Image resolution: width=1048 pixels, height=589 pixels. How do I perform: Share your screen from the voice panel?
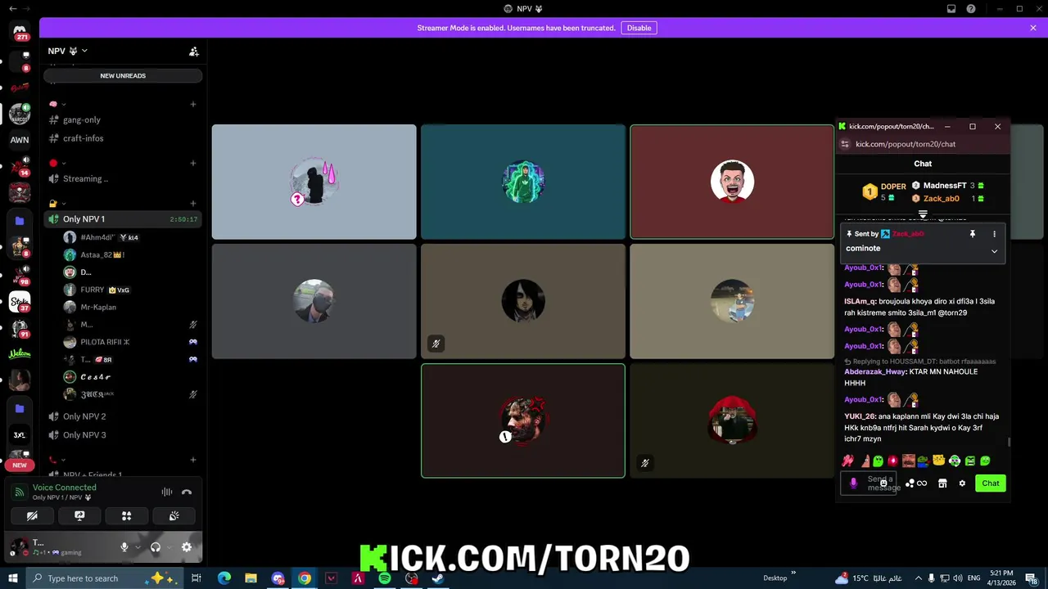click(79, 516)
